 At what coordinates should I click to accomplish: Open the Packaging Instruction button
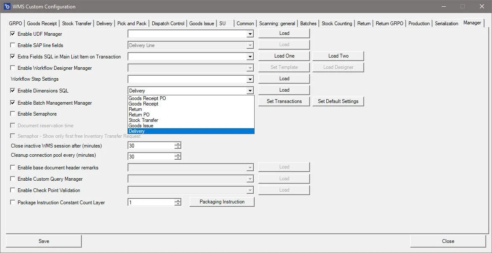tap(222, 202)
